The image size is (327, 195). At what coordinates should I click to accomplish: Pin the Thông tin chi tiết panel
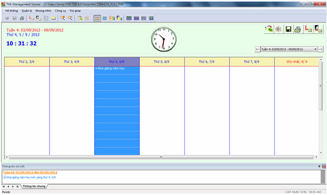click(x=319, y=166)
